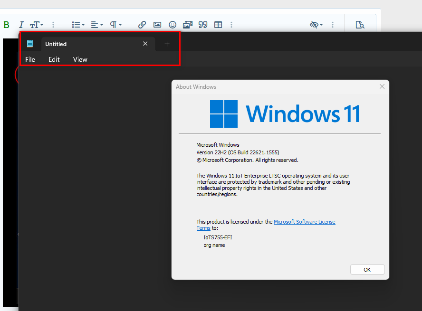
Task: Toggle bold formatting in editor toolbar
Action: click(7, 25)
